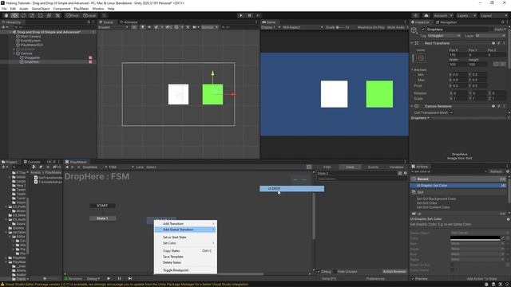The width and height of the screenshot is (511, 287).
Task: Select the Rect tool in toolbar
Action: [41, 15]
